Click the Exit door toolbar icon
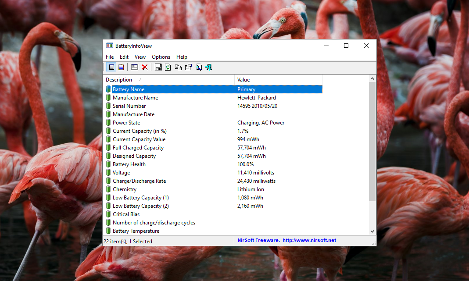Viewport: 469px width, 281px height. pyautogui.click(x=209, y=67)
